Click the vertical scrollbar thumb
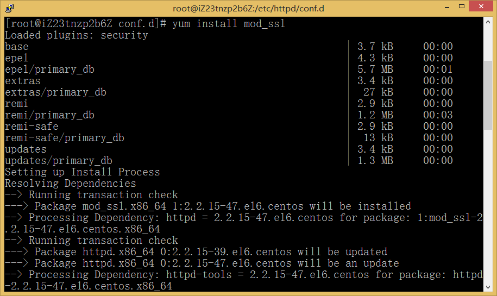Screen dimensions: 497x296 coord(488,95)
